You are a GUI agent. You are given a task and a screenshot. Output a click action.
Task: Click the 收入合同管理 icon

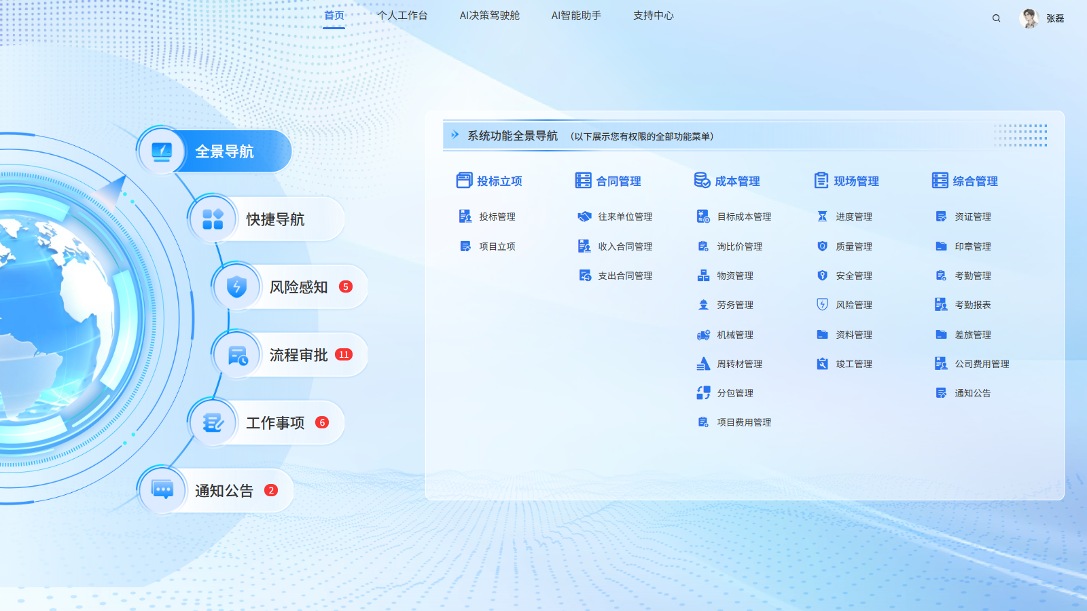(x=584, y=246)
